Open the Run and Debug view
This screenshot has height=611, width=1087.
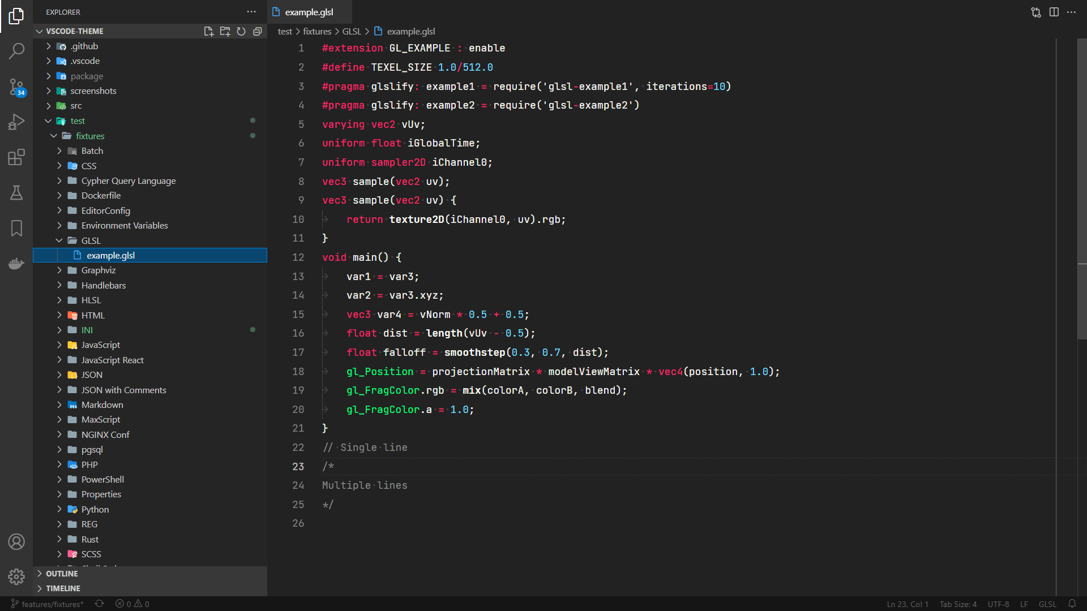click(16, 122)
